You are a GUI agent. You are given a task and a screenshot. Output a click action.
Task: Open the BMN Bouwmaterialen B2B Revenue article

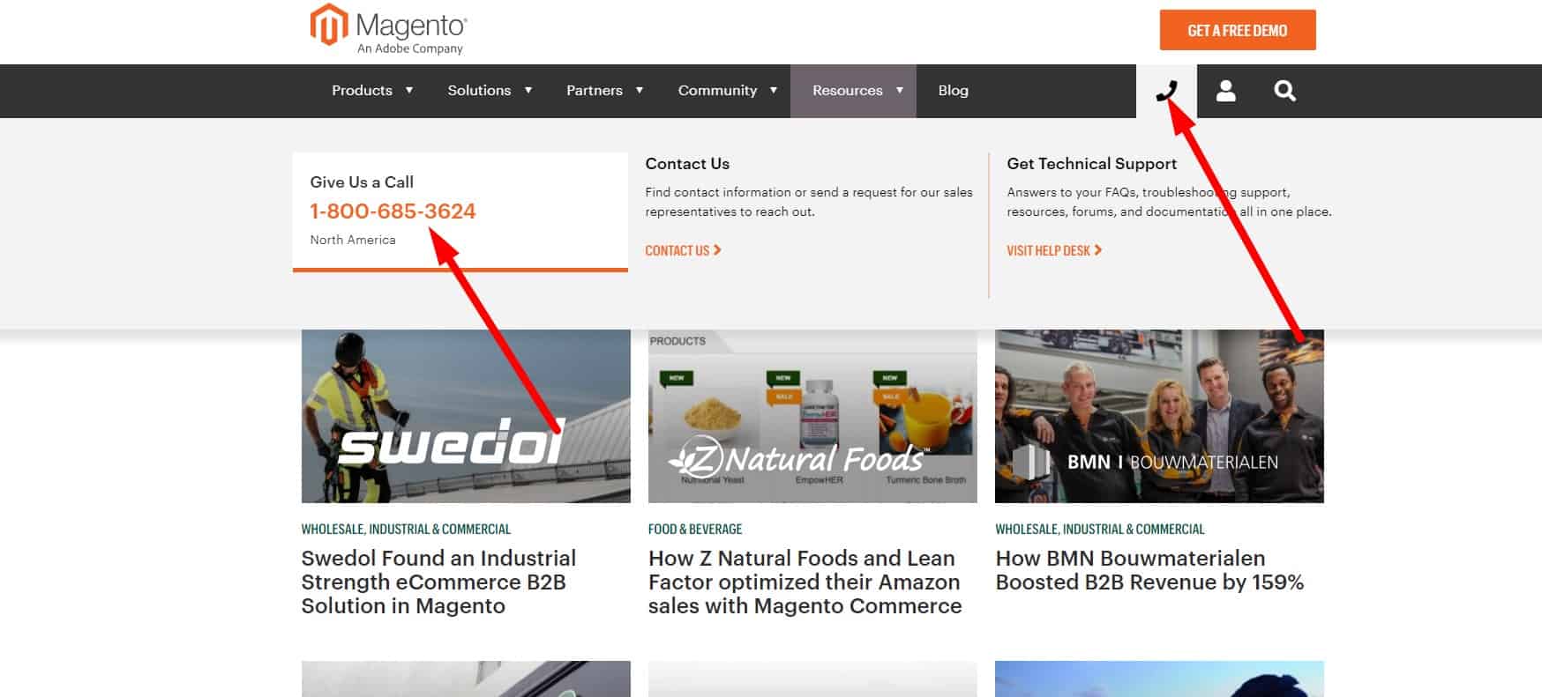tap(1149, 570)
